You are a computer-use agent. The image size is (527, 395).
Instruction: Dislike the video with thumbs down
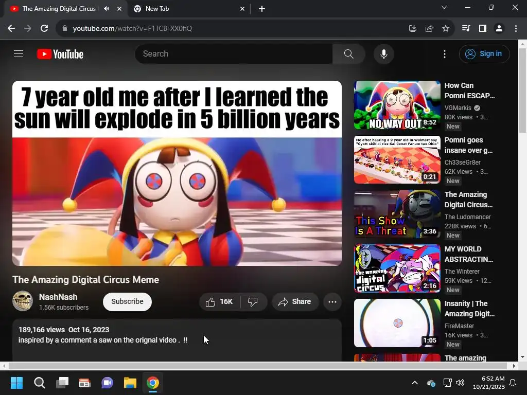253,301
